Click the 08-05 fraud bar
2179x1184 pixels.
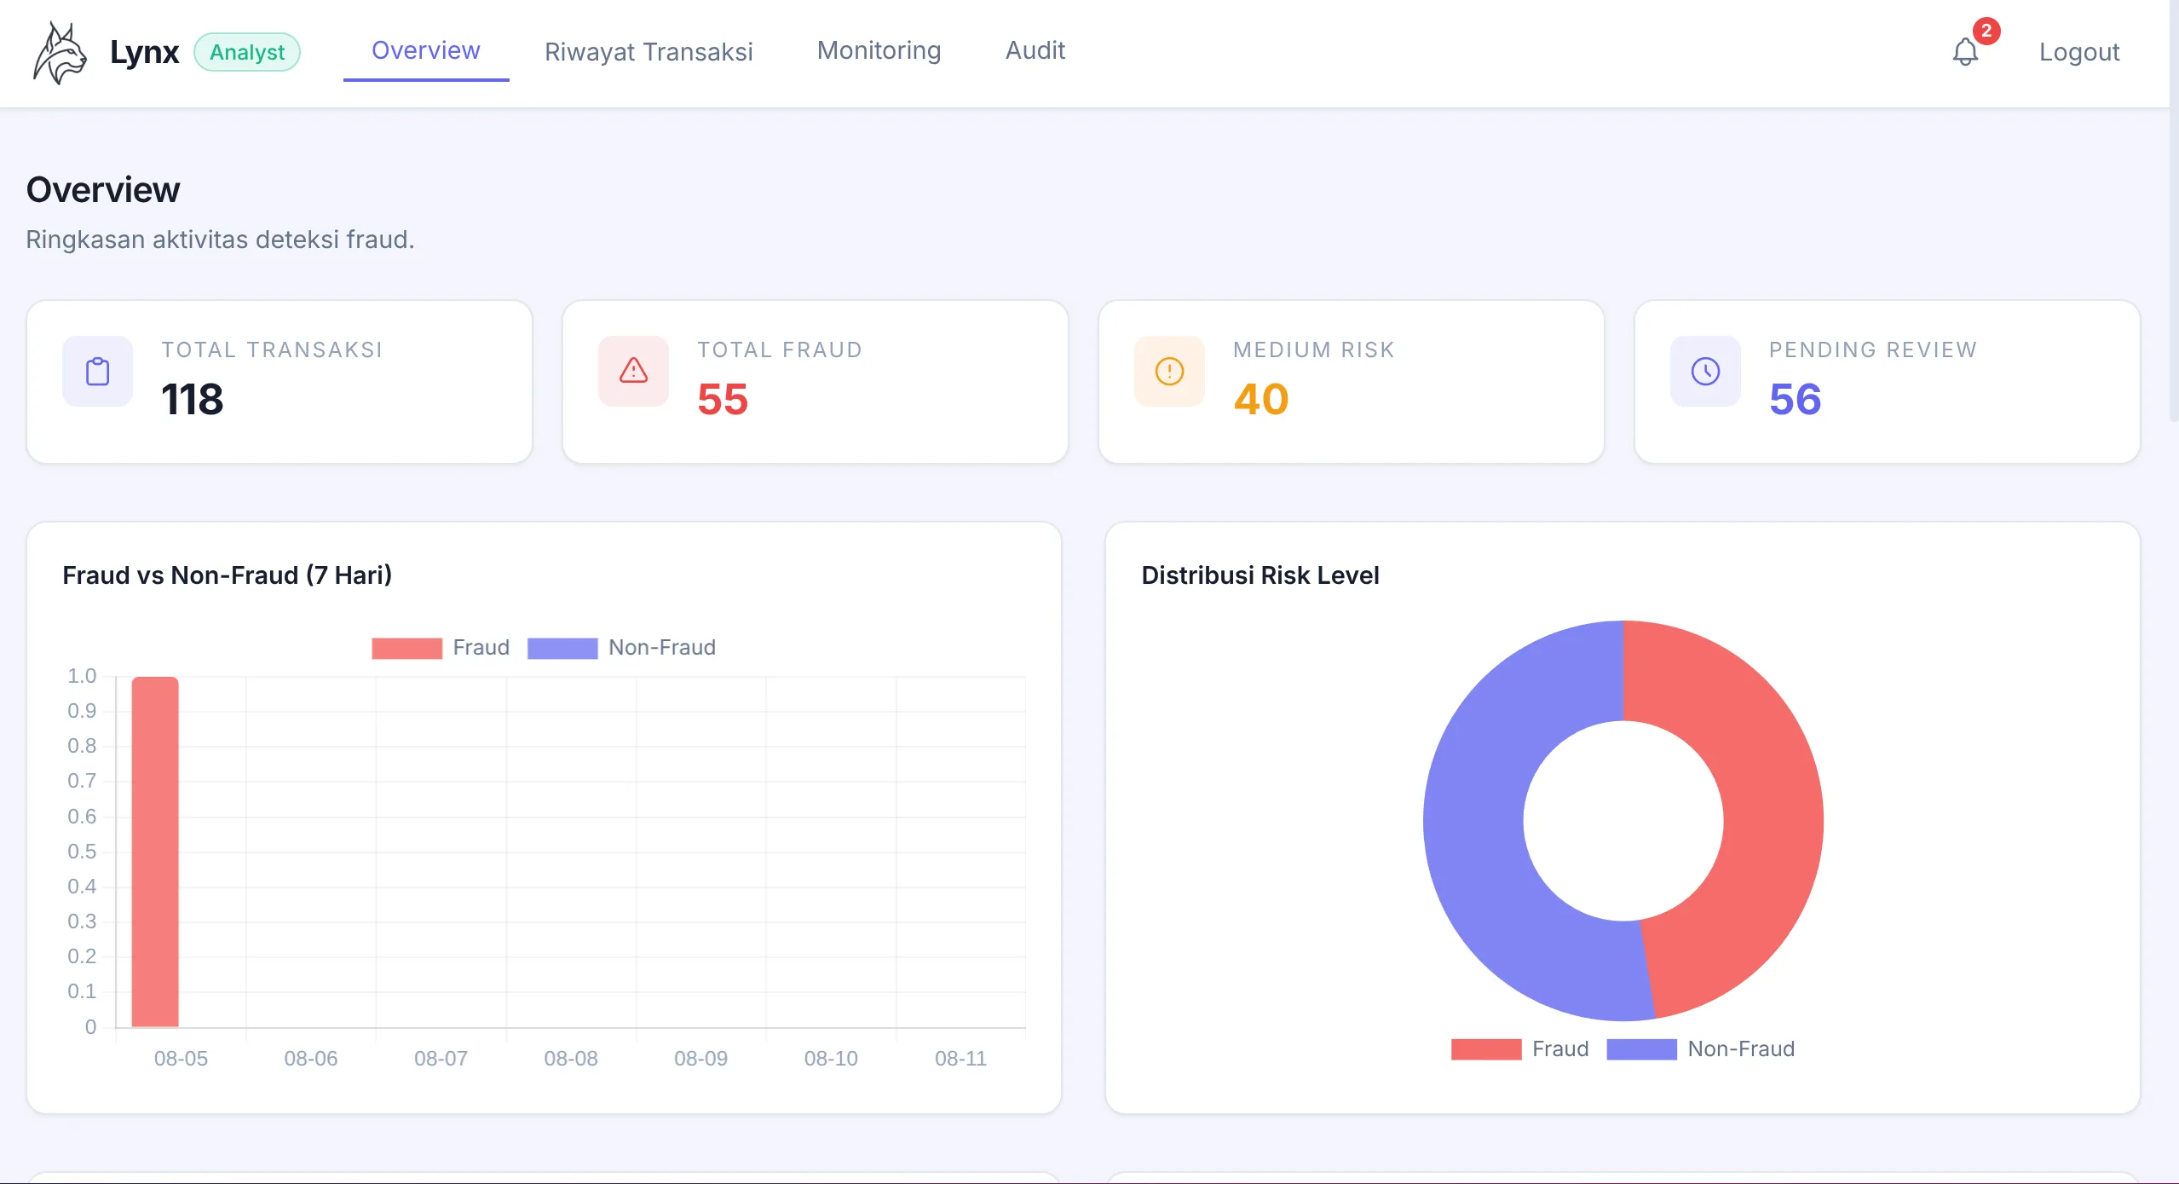point(155,852)
